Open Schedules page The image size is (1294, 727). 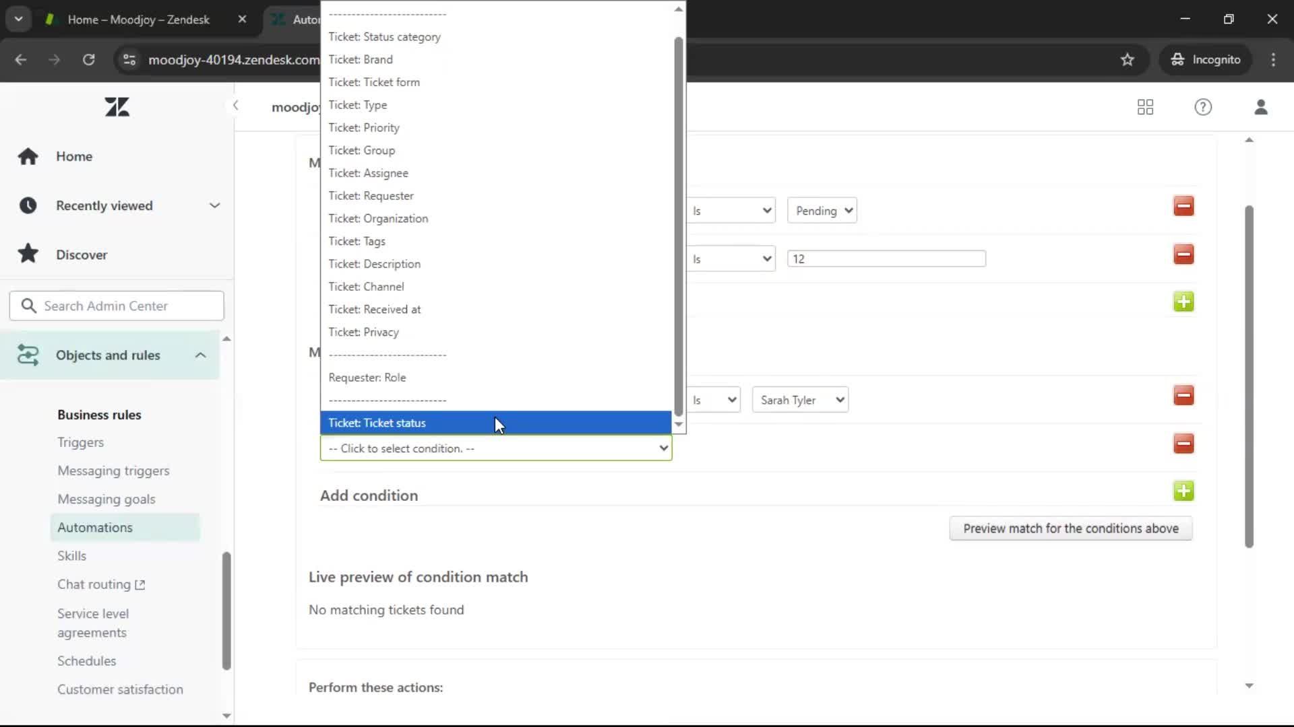[86, 660]
